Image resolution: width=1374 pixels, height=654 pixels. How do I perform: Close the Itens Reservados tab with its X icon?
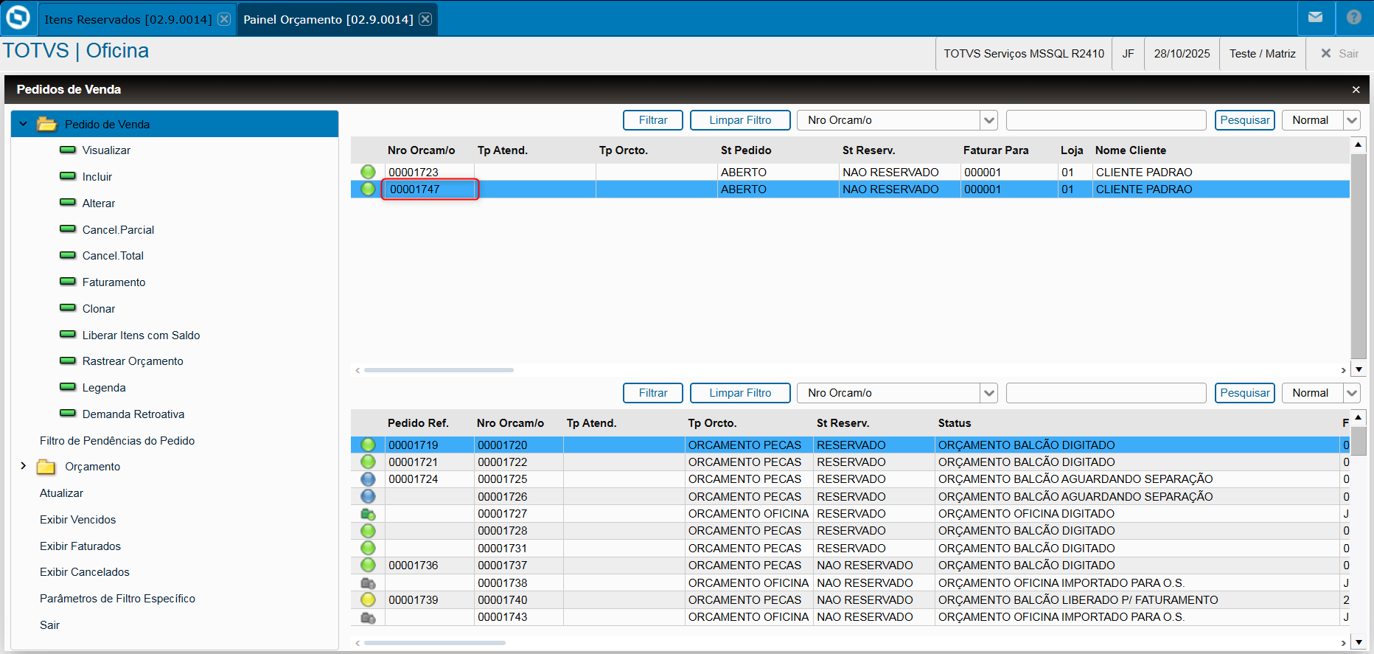click(224, 19)
